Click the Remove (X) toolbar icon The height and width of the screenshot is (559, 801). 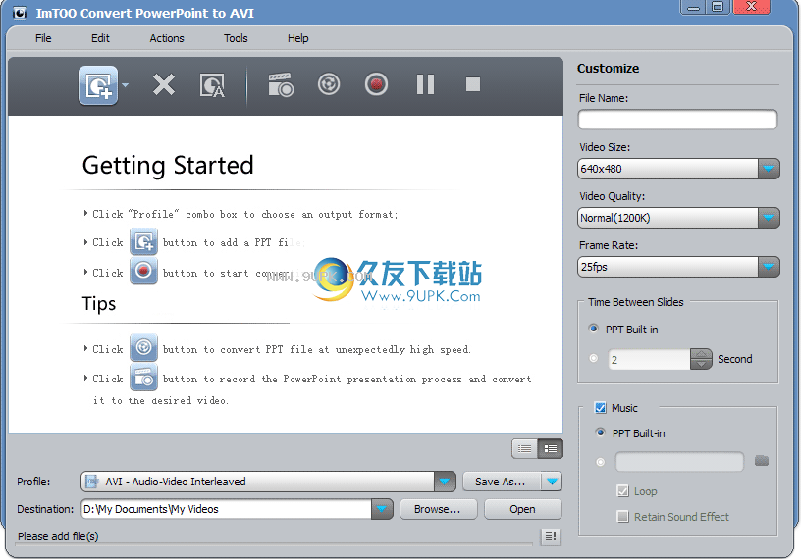(x=164, y=84)
